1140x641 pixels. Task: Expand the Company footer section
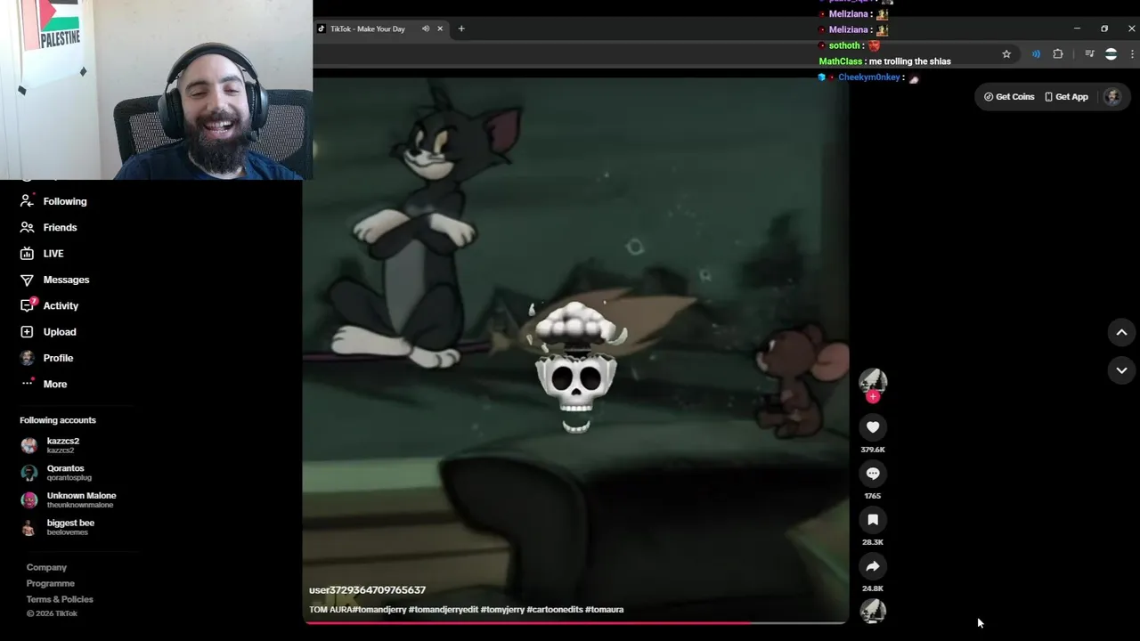[46, 567]
